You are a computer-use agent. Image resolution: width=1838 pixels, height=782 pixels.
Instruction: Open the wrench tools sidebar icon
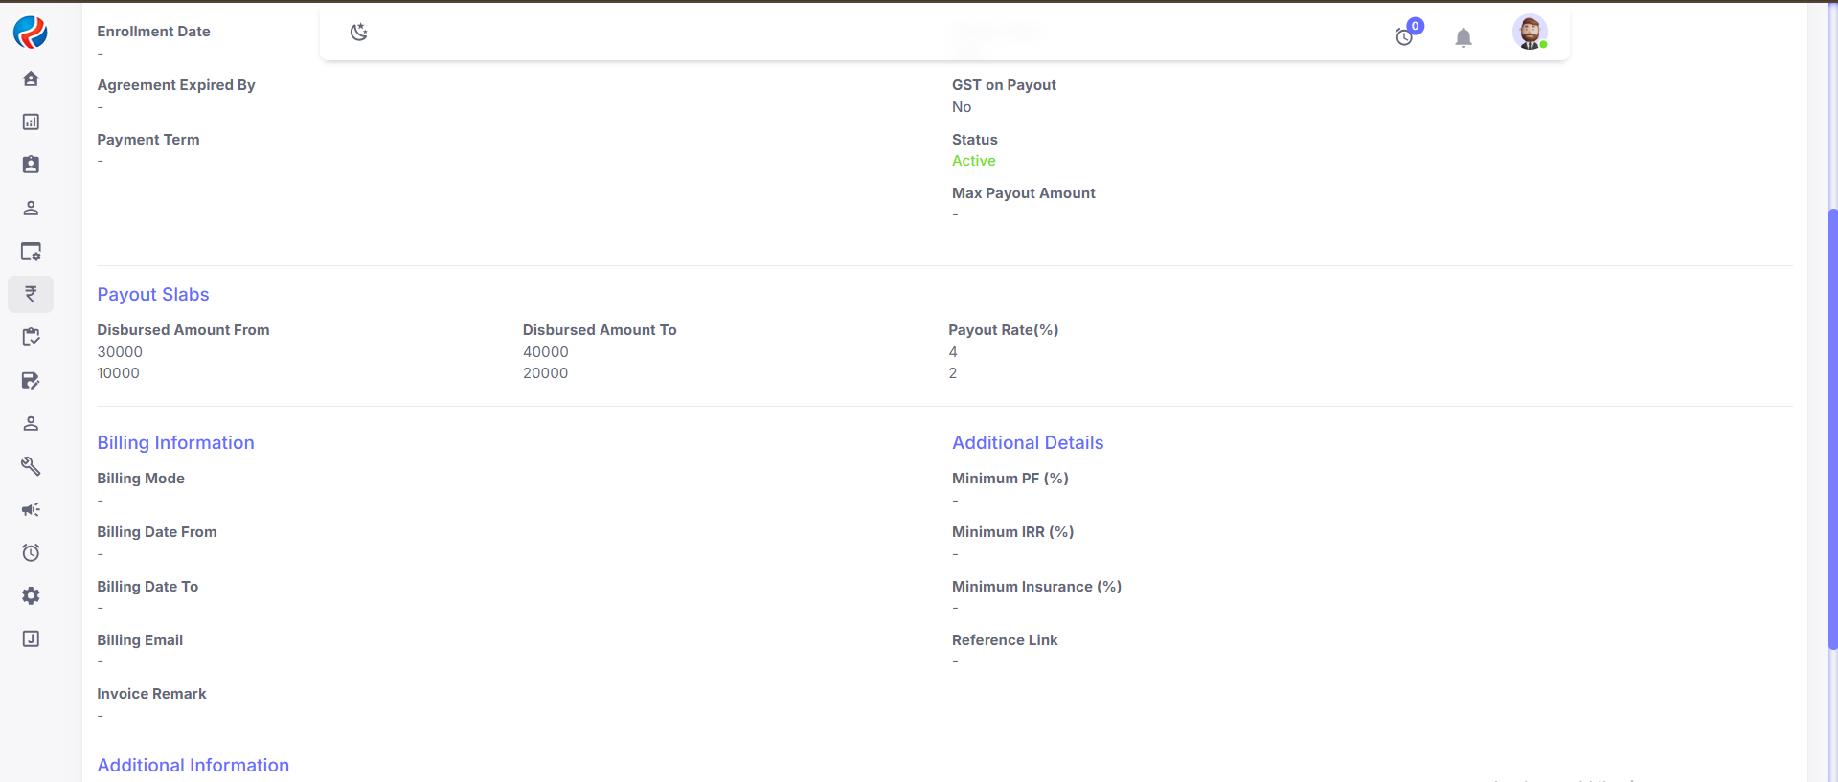point(31,466)
